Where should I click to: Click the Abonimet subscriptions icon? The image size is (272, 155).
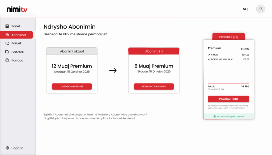tap(7, 35)
